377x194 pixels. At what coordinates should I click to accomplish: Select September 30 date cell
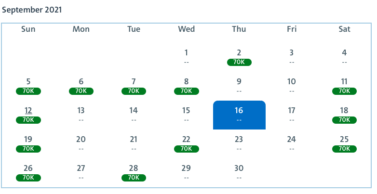pos(239,172)
